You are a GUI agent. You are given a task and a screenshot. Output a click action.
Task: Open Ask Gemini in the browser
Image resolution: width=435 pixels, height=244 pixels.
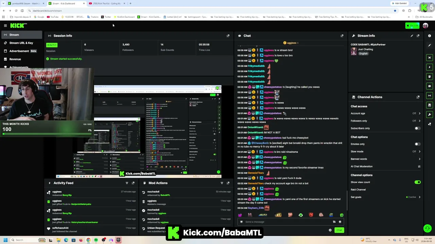coord(399,3)
